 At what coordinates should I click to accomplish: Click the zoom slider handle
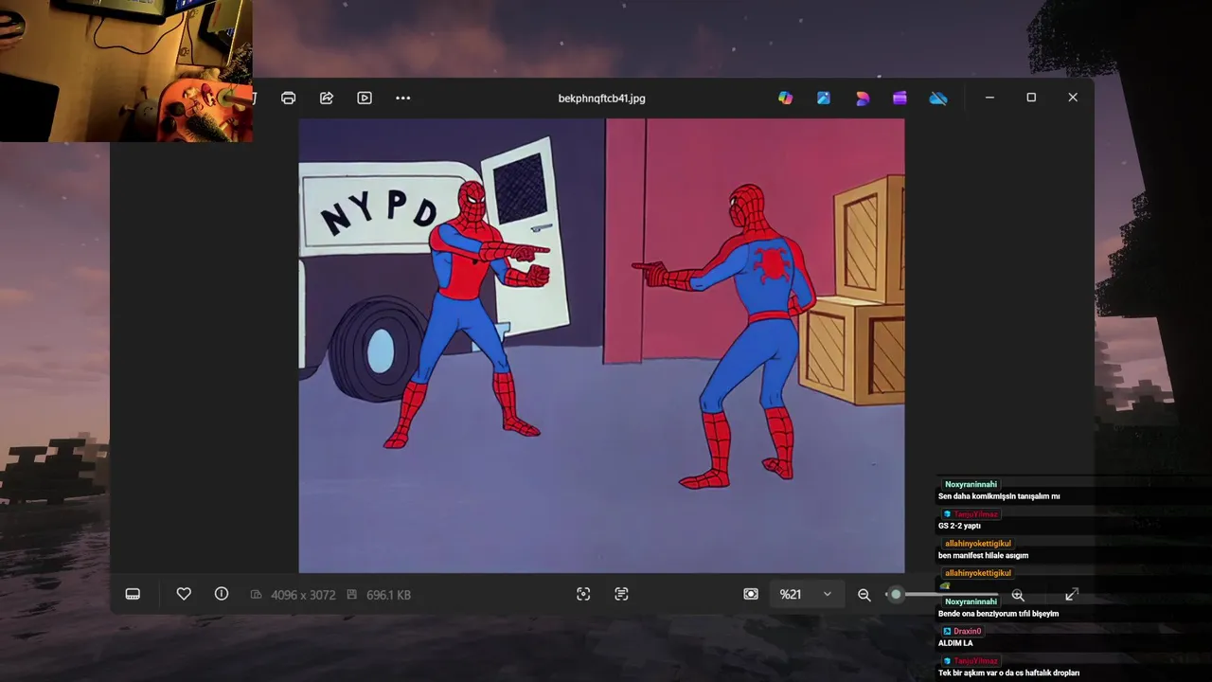click(896, 595)
